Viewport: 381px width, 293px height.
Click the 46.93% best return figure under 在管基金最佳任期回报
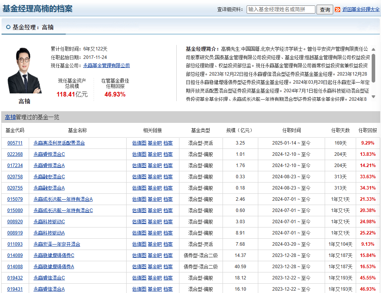115,94
